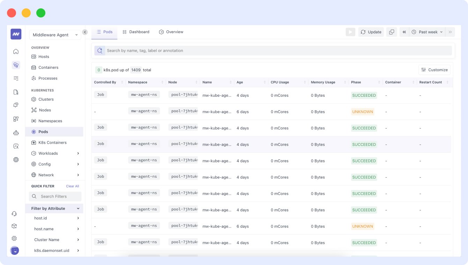The image size is (468, 265).
Task: Open the search filter icon inside the search bar
Action: pyautogui.click(x=100, y=50)
